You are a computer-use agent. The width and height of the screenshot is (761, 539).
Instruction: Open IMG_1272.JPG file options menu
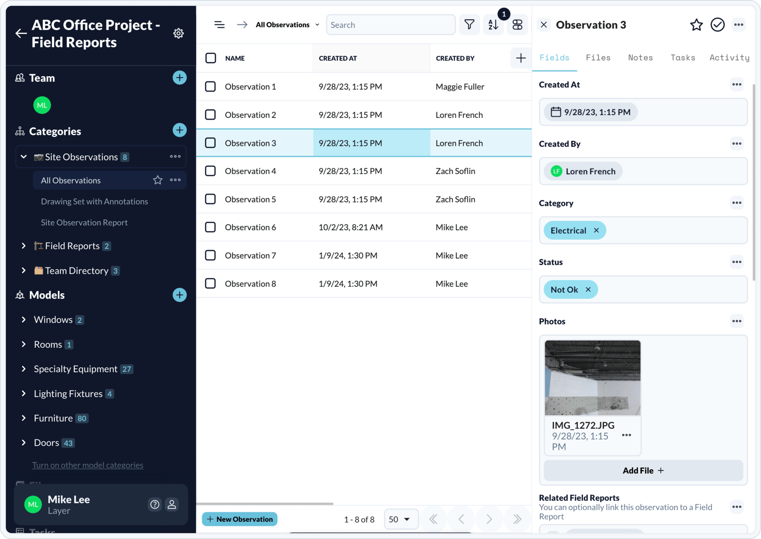click(626, 435)
